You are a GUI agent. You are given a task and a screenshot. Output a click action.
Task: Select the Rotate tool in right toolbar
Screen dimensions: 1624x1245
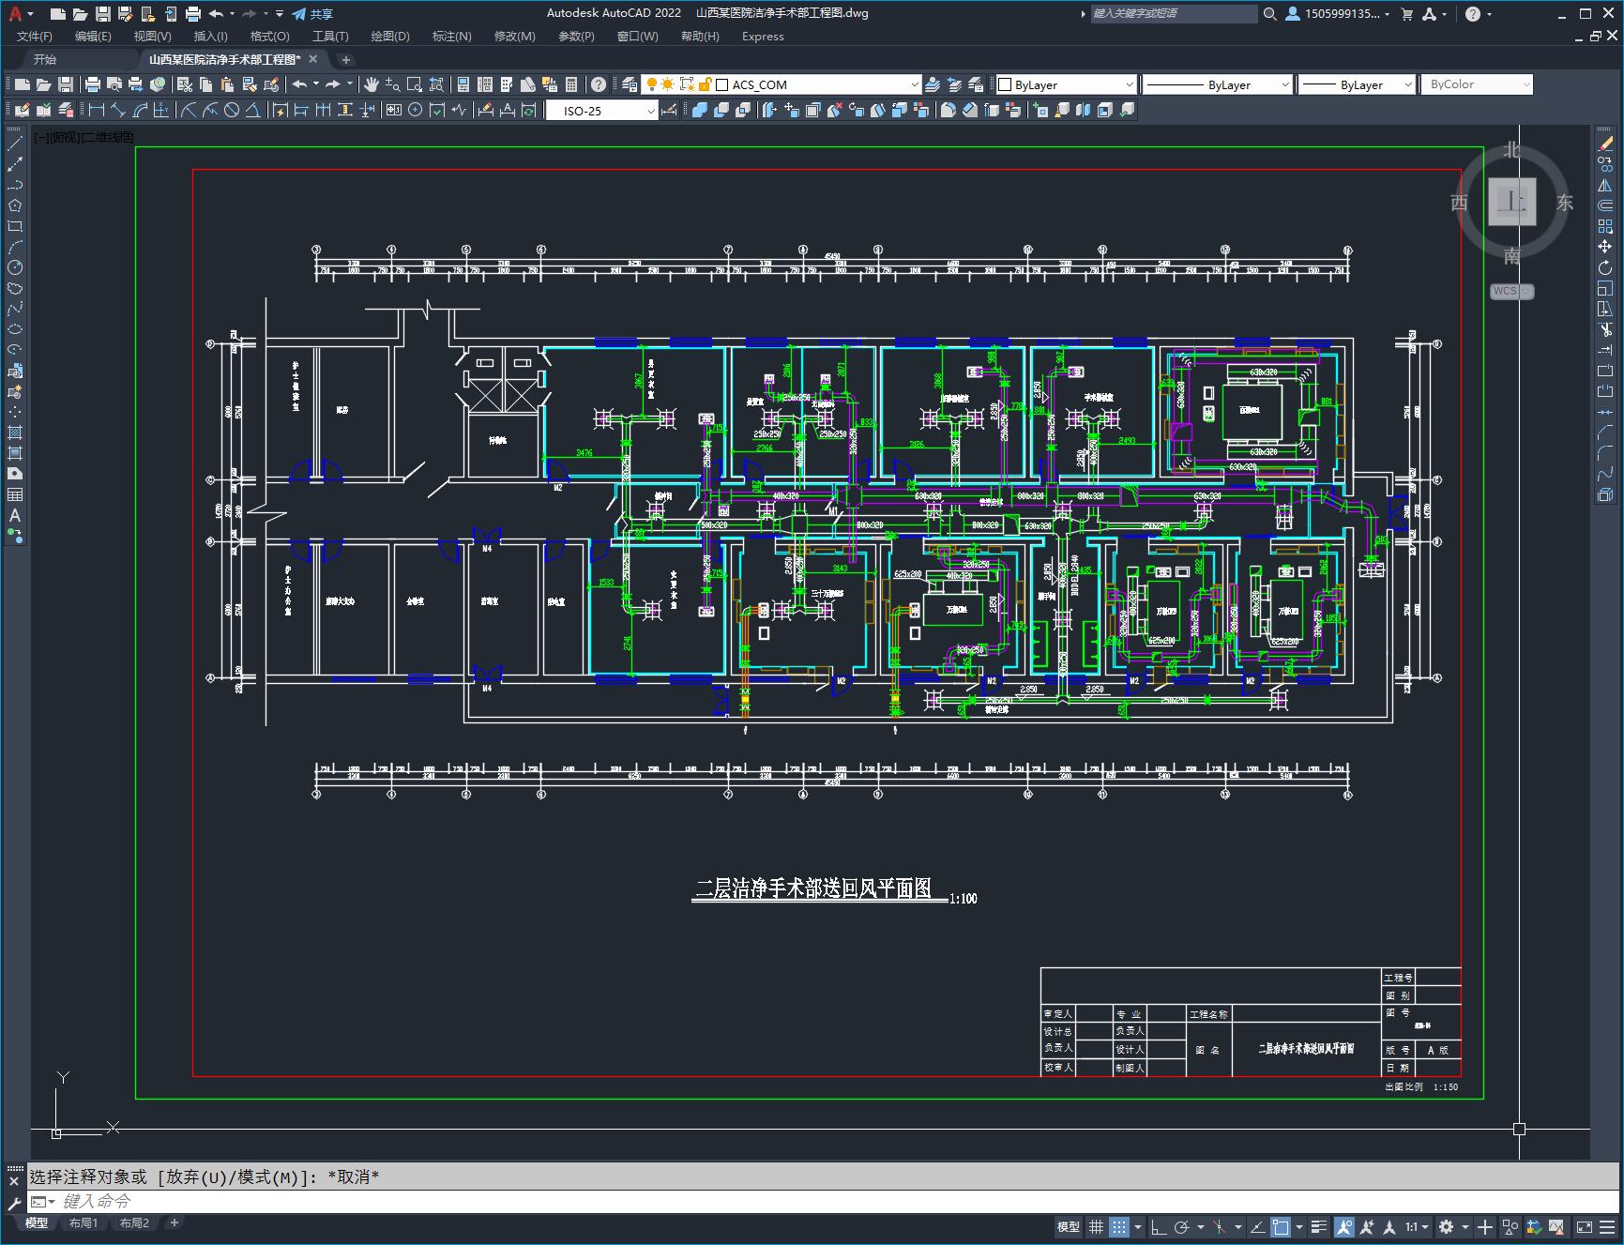1605,268
